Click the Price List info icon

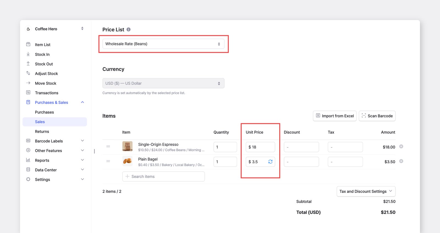[x=128, y=29]
